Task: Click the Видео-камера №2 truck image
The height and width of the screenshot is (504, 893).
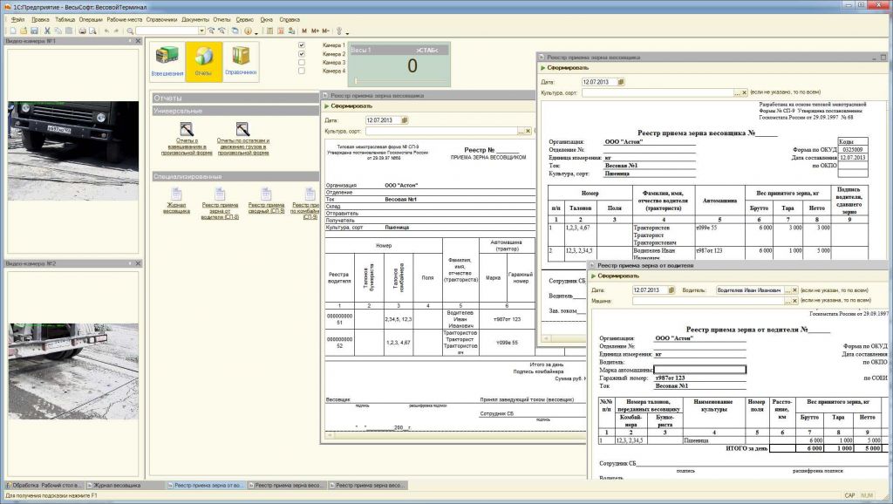Action: point(73,371)
